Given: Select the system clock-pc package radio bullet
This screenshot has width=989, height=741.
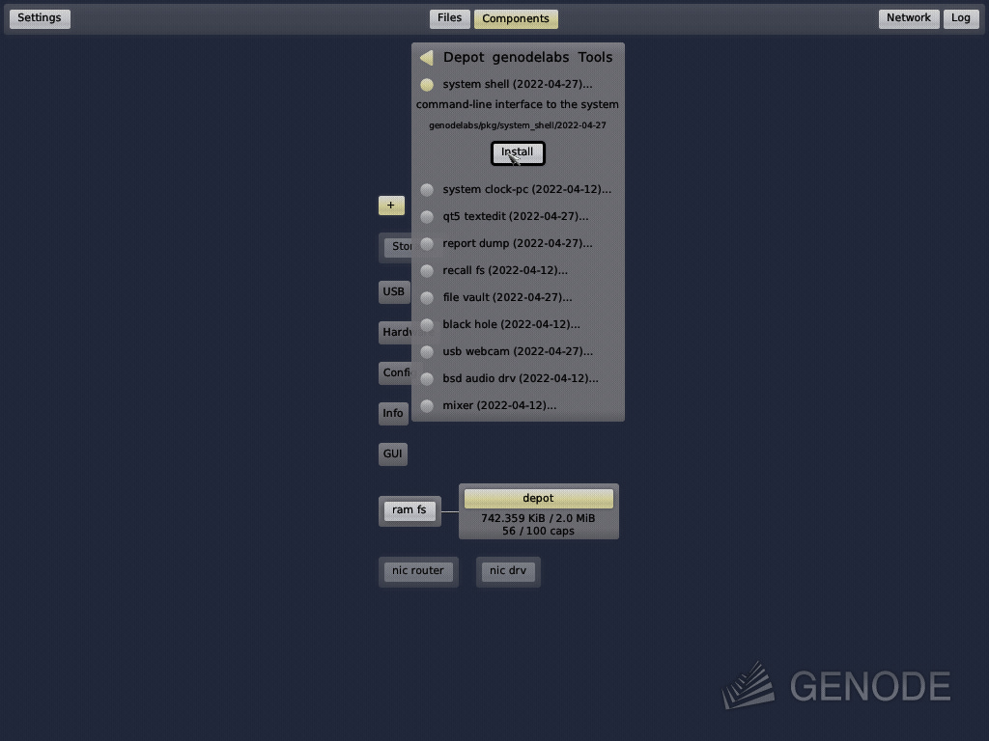Looking at the screenshot, I should (x=426, y=190).
